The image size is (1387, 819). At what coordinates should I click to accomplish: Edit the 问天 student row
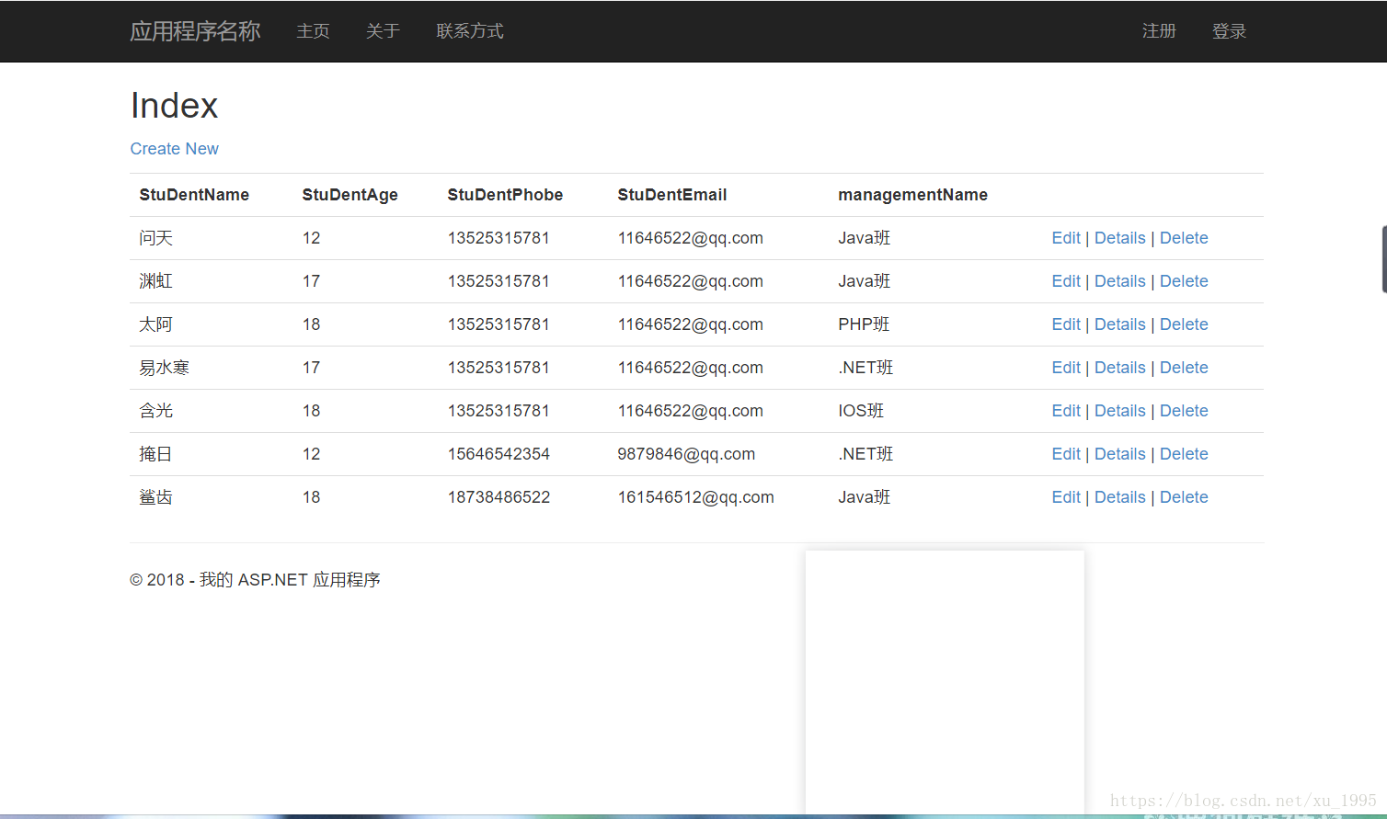[x=1066, y=238]
